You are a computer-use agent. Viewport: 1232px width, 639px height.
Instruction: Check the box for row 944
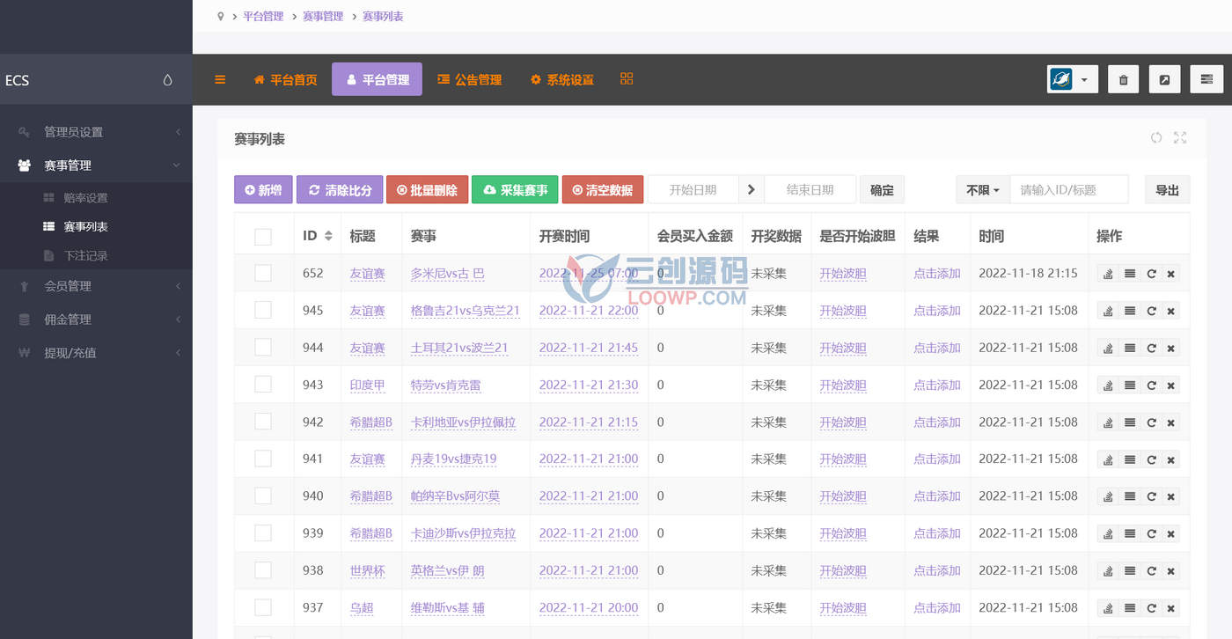(263, 347)
